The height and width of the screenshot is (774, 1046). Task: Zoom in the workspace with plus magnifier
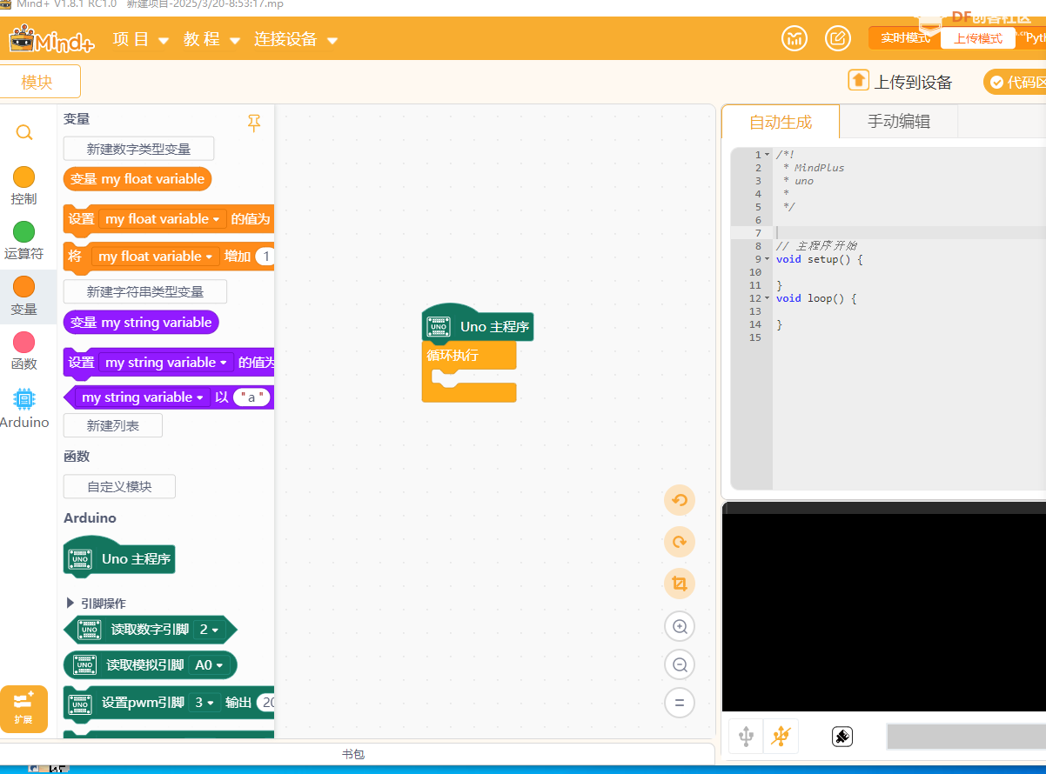tap(680, 626)
